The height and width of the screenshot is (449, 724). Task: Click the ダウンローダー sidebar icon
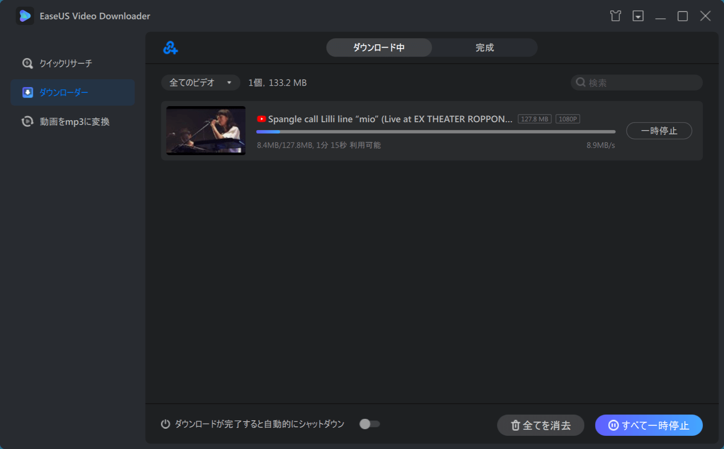pos(28,92)
